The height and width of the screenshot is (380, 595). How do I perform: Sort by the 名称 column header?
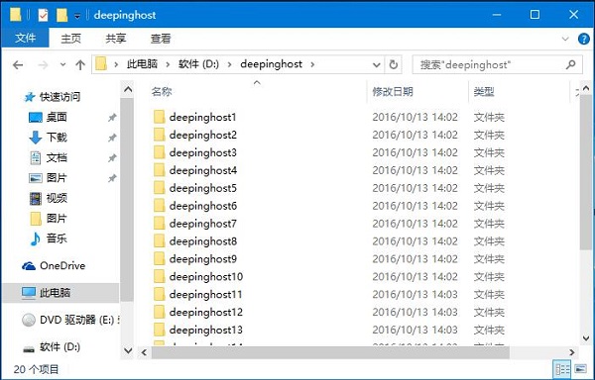(x=162, y=92)
